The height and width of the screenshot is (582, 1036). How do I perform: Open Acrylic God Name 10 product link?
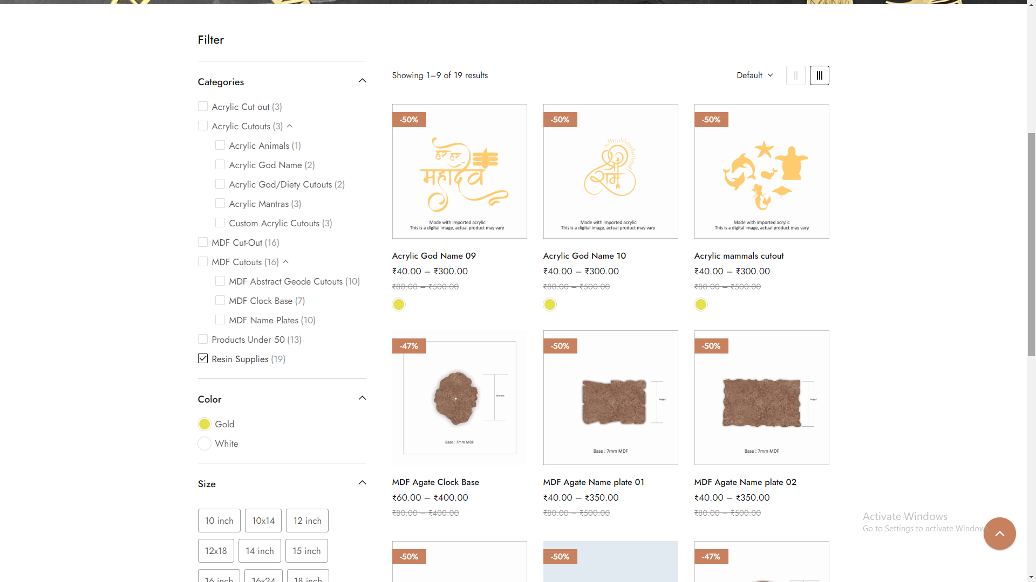coord(584,256)
